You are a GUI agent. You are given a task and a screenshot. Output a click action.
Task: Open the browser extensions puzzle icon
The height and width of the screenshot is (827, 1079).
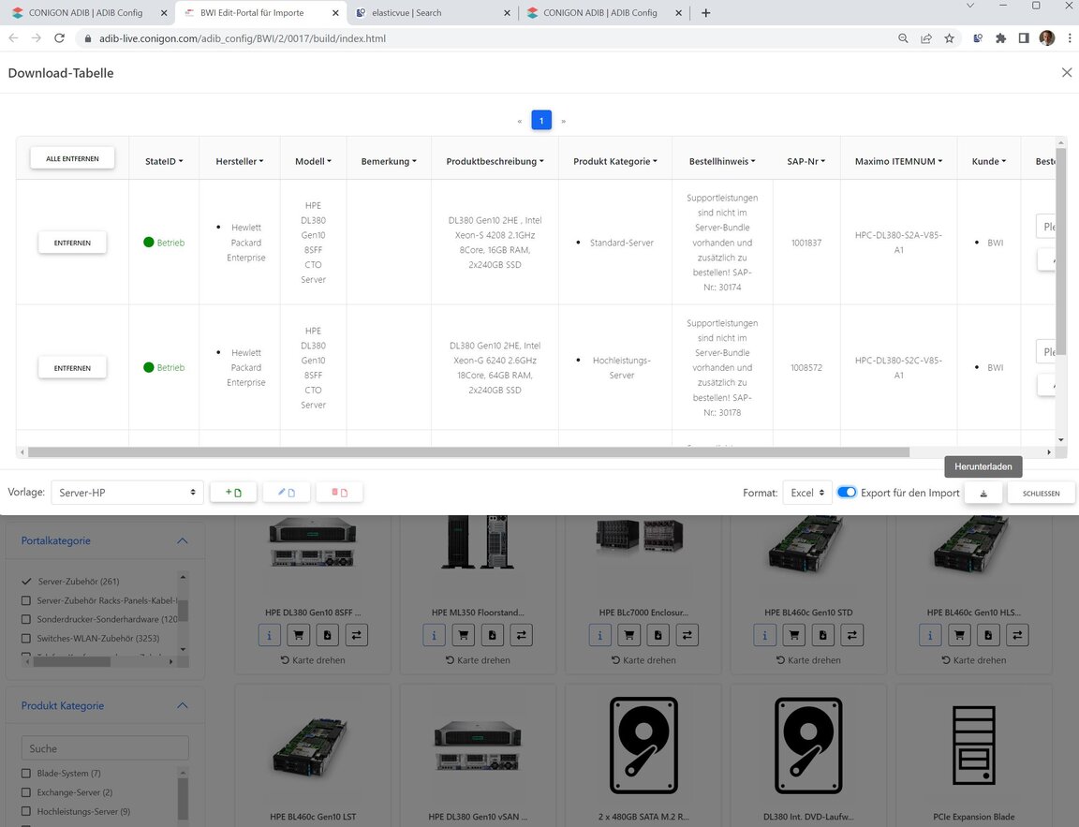(1000, 38)
